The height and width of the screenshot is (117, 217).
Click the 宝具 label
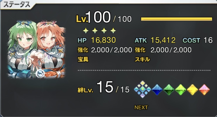[x=83, y=60]
